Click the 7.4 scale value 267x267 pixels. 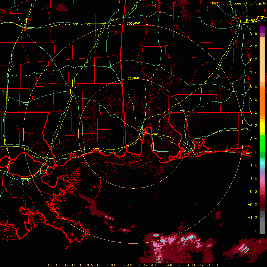tap(254, 73)
